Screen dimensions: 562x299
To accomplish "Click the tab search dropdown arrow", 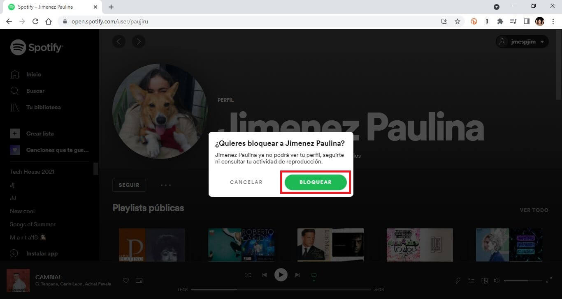I will coord(497,7).
